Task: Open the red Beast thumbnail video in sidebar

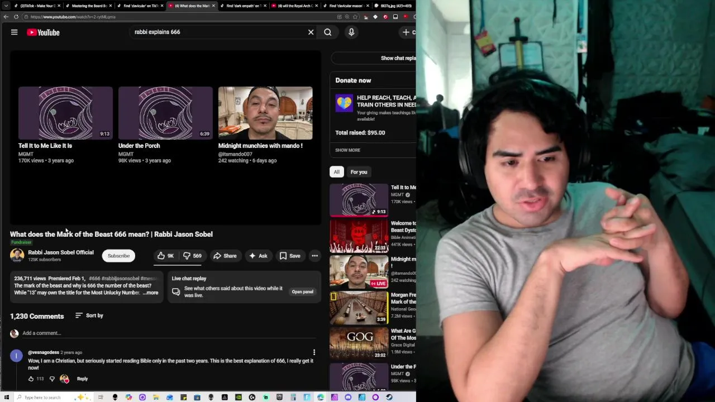Action: tap(359, 236)
